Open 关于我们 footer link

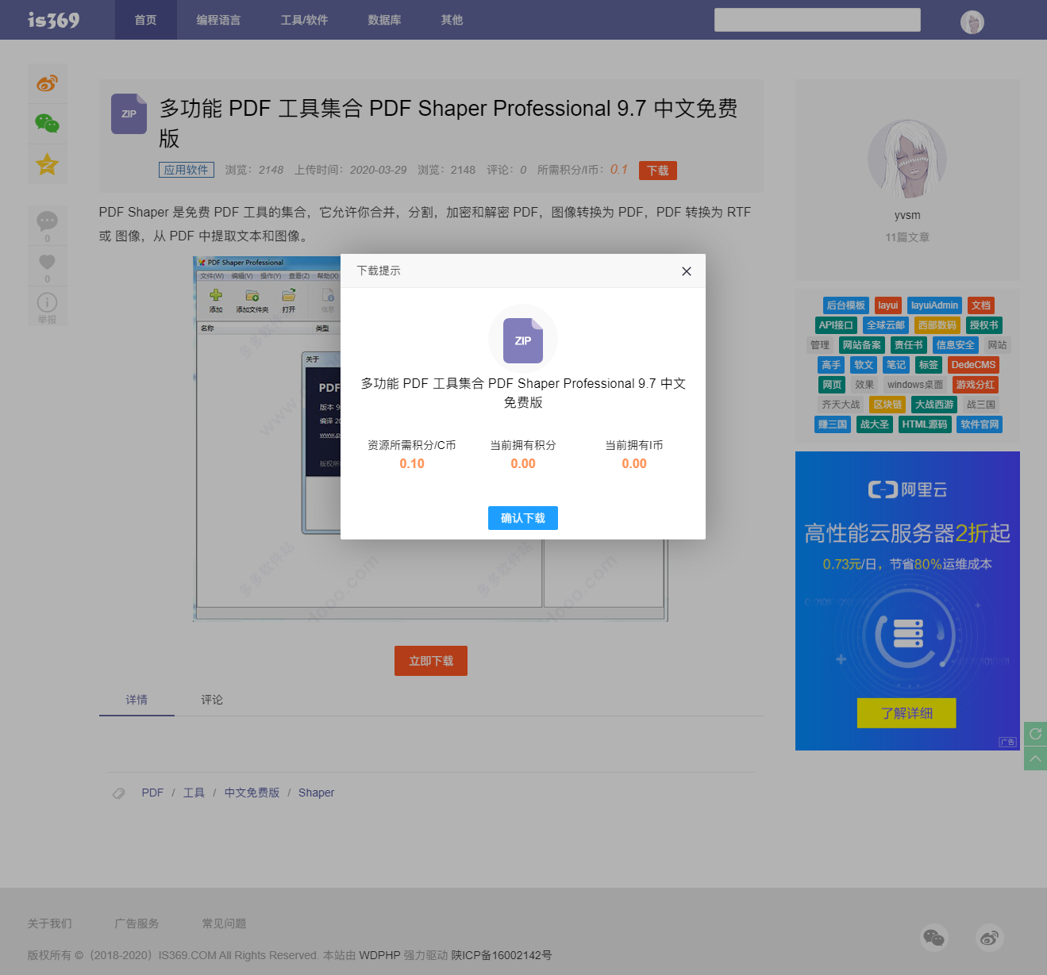pyautogui.click(x=49, y=923)
